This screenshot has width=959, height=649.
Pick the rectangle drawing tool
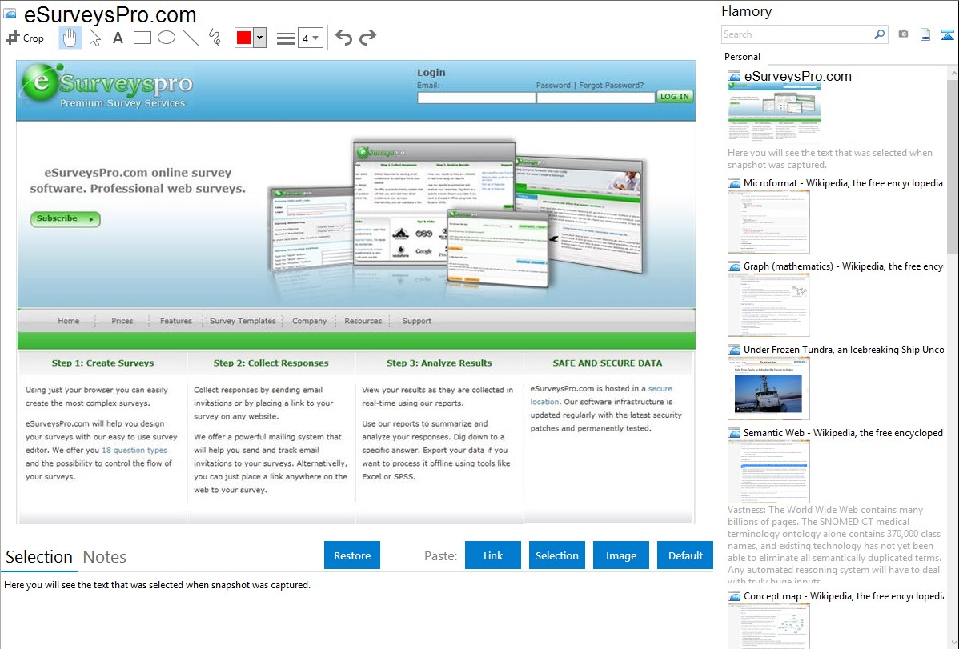coord(142,38)
